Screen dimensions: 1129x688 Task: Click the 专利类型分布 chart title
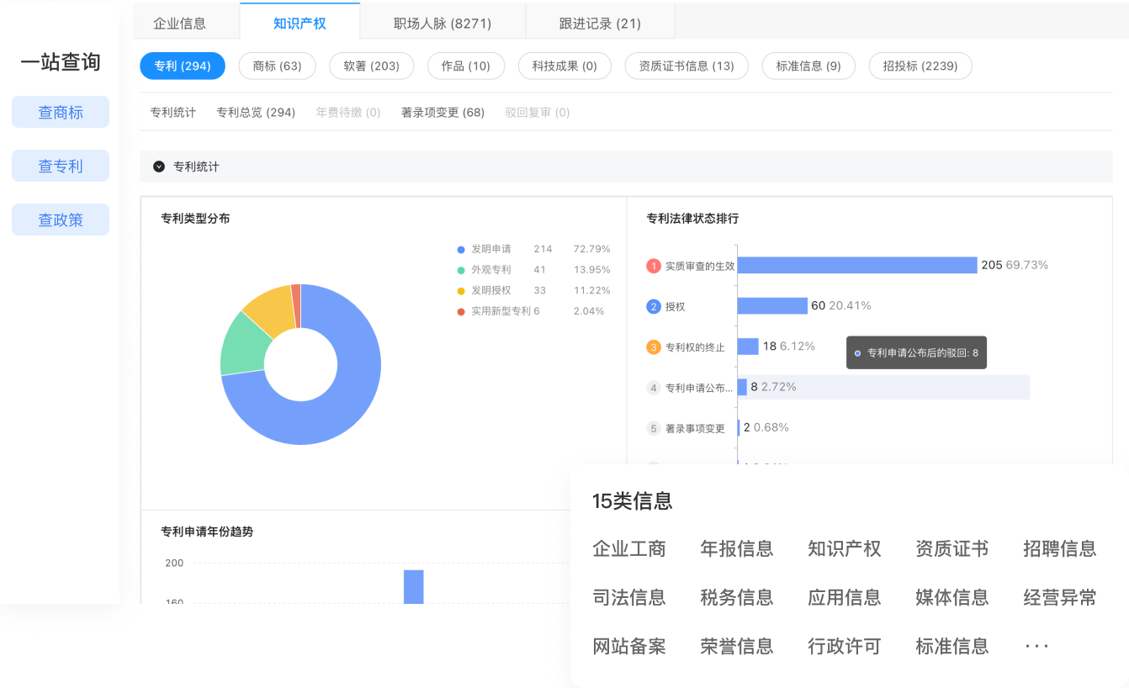tap(195, 219)
